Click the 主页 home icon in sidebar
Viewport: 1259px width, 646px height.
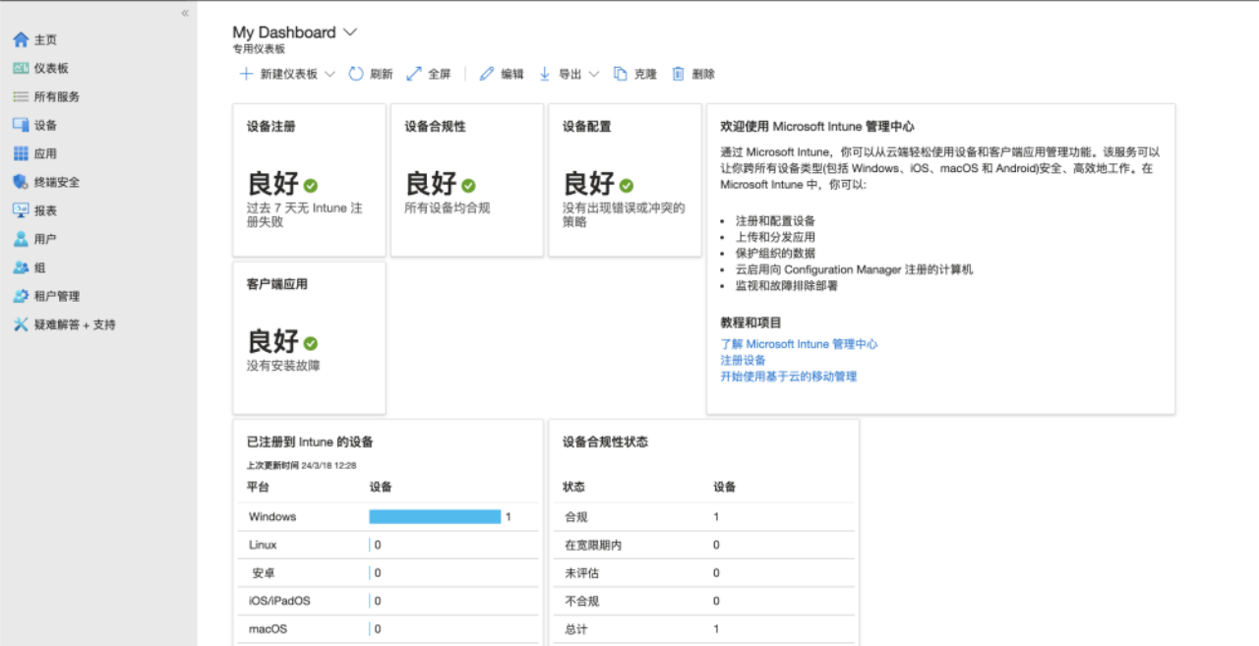(21, 39)
